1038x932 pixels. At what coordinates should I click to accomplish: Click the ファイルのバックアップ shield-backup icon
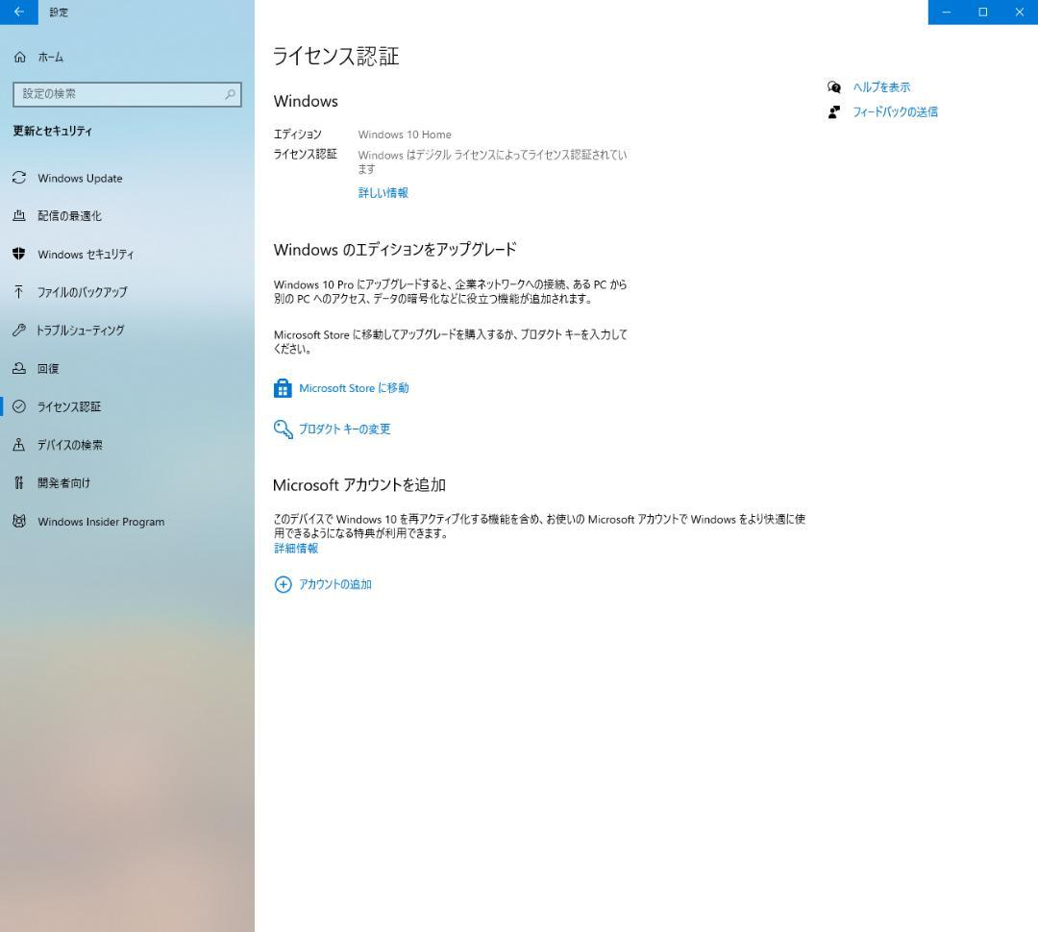click(x=19, y=292)
